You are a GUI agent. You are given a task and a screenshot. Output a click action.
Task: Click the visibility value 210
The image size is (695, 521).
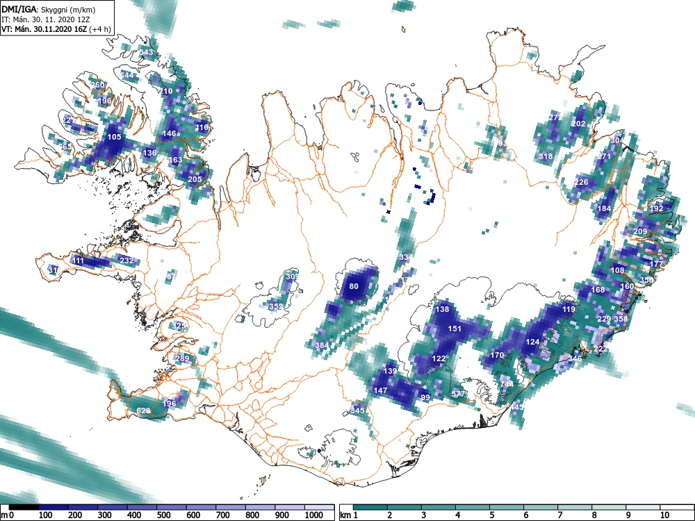165,91
